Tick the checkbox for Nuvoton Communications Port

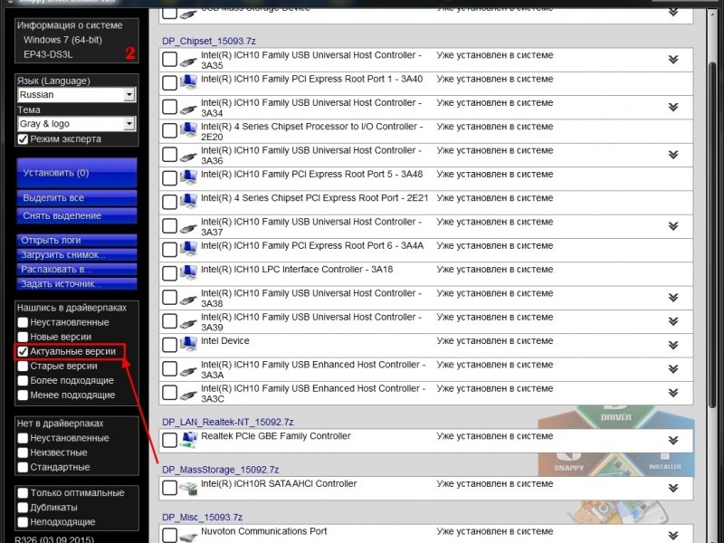(169, 535)
